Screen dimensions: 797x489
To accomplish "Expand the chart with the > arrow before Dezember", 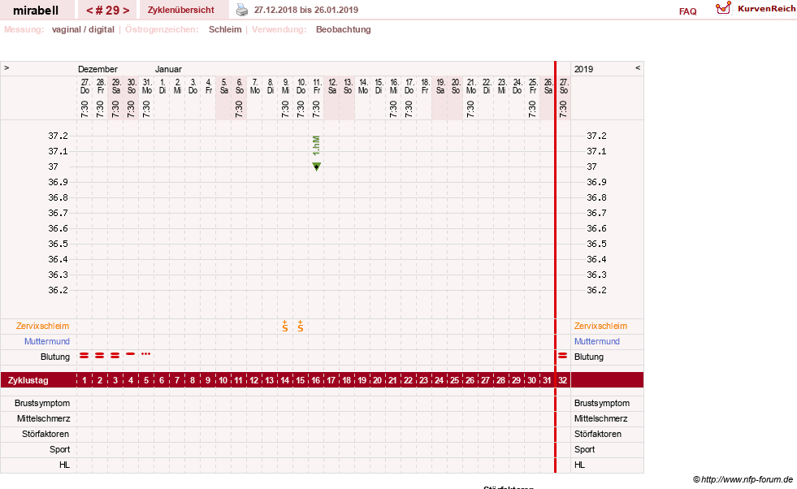I will (6, 67).
